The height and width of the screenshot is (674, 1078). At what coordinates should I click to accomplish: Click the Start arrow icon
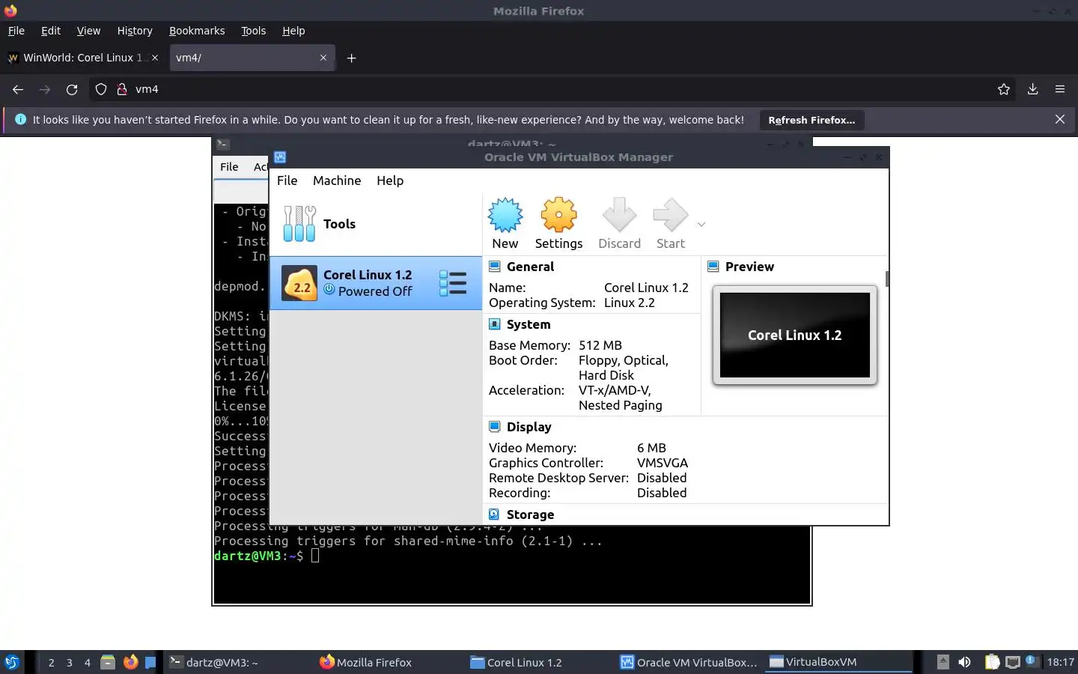tap(670, 216)
